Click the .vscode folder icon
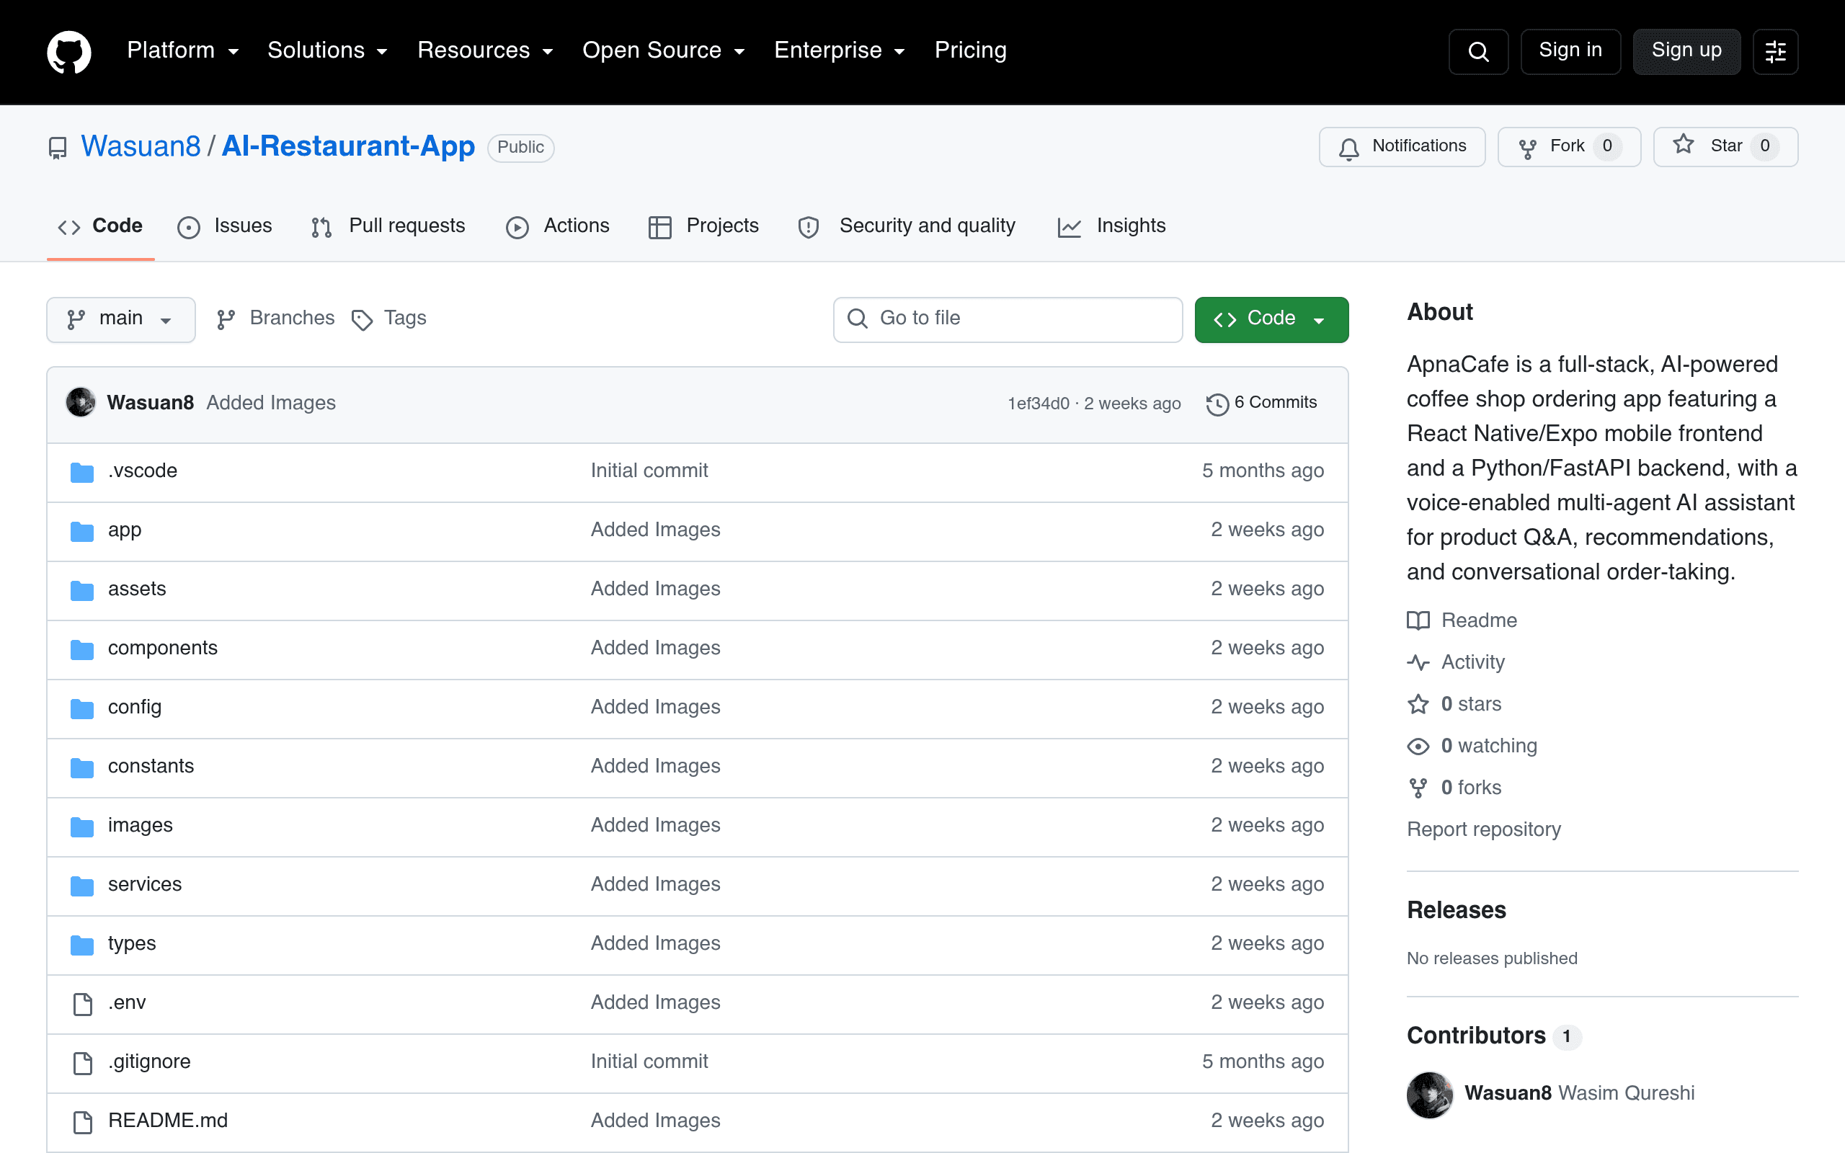1845x1153 pixels. [82, 472]
